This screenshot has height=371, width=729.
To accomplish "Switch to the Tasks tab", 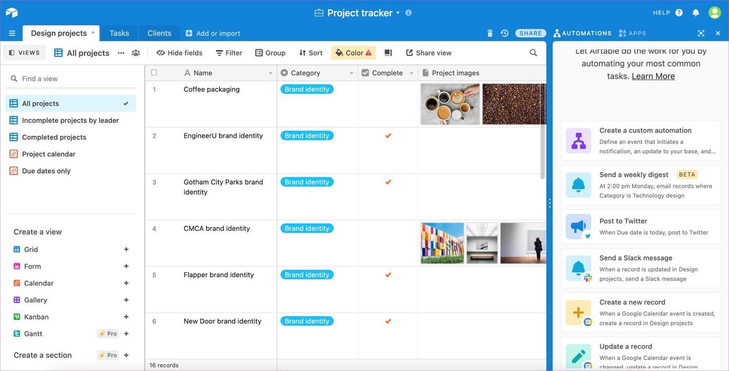I will coord(119,33).
